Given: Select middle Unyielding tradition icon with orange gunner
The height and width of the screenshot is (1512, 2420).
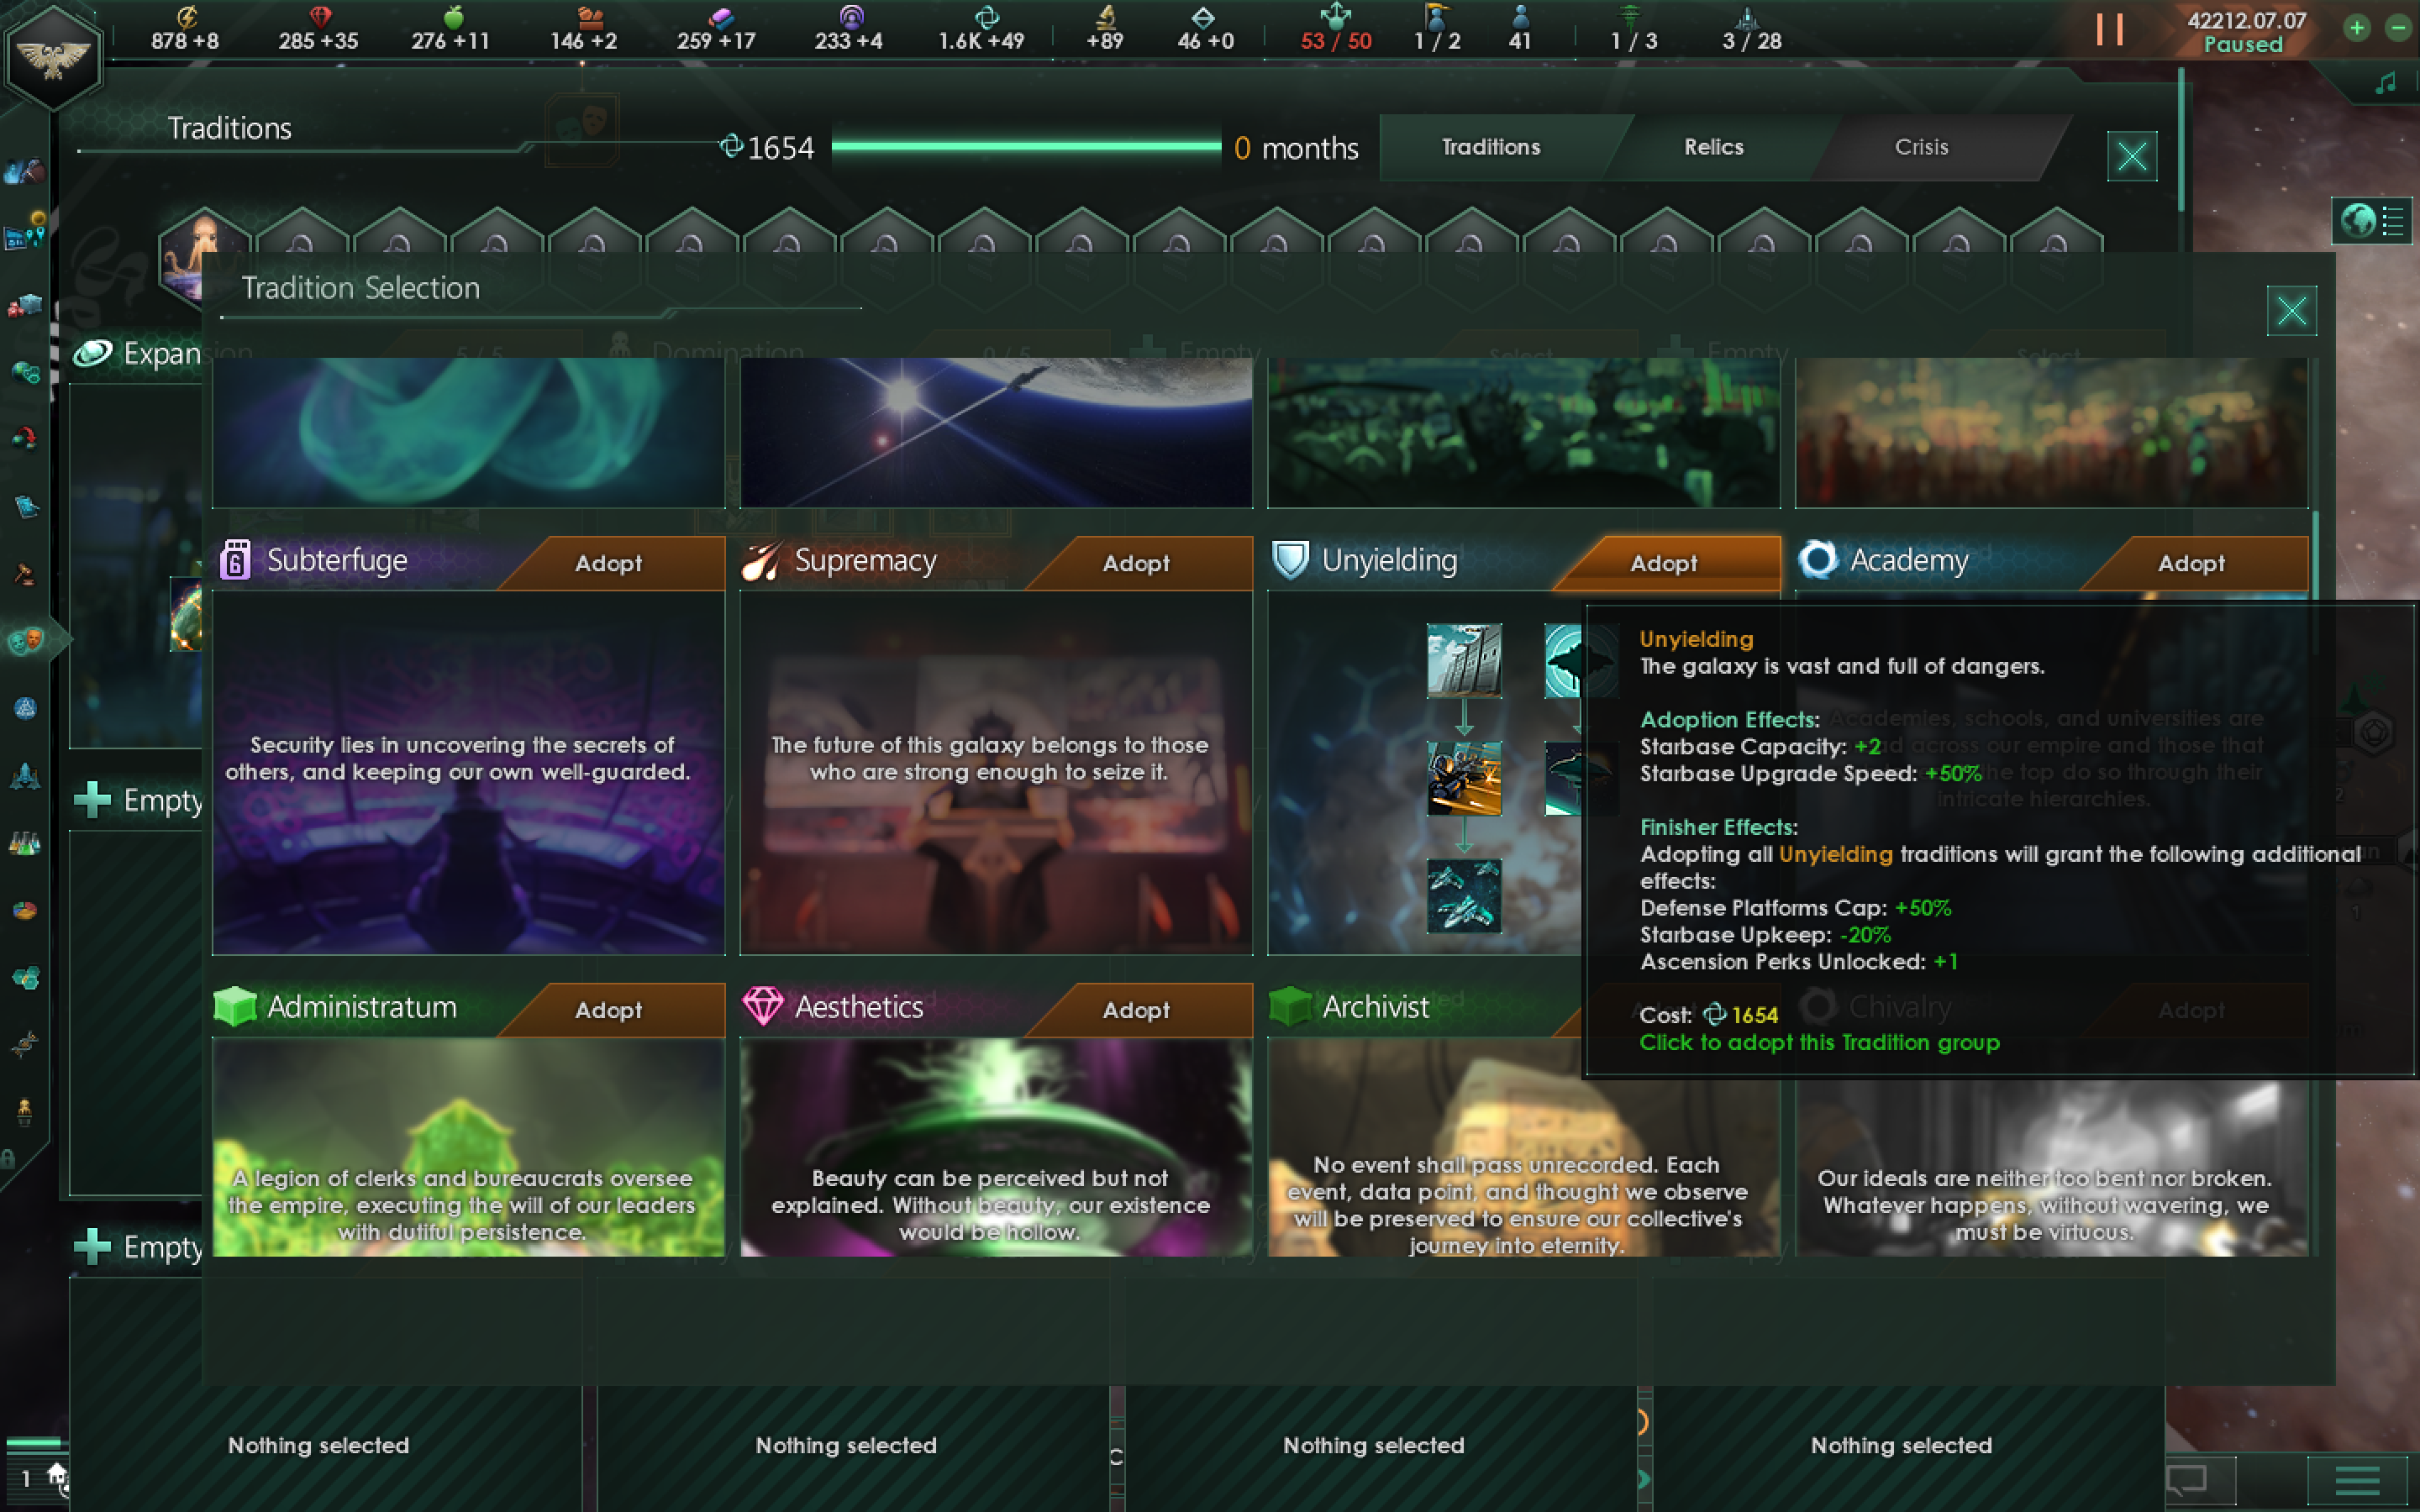Looking at the screenshot, I should pos(1464,778).
